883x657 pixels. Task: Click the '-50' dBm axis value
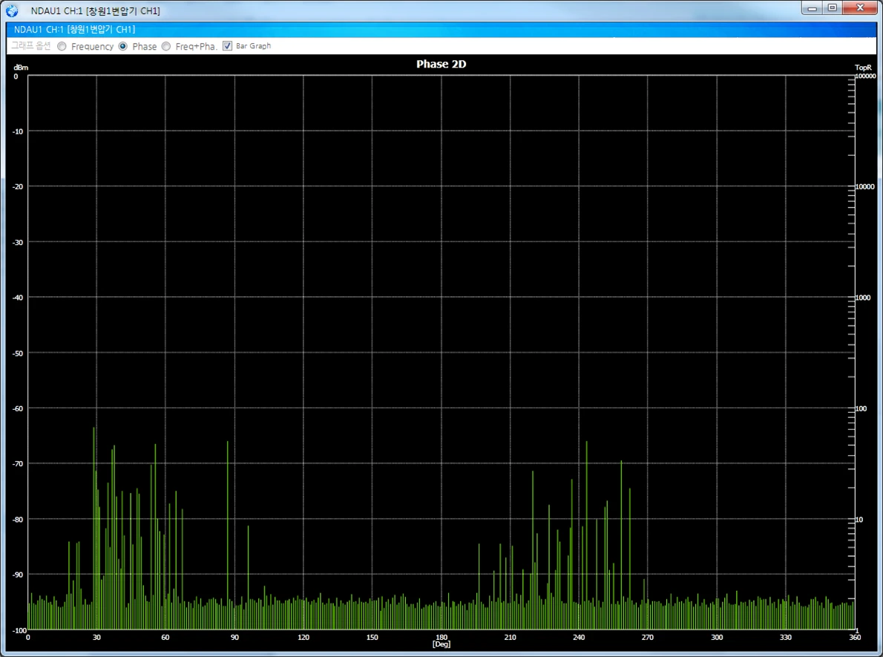tap(18, 353)
